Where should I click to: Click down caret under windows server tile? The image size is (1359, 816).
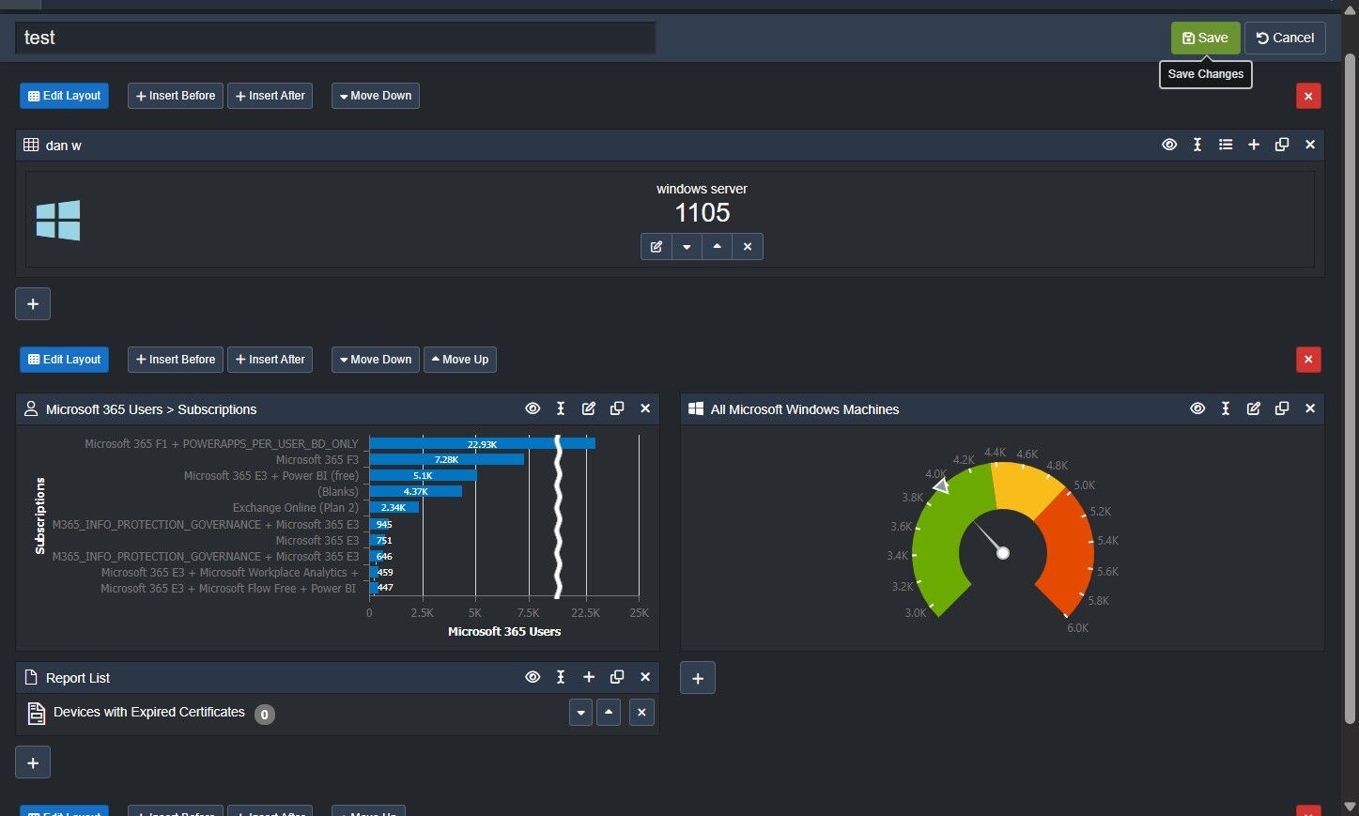687,247
